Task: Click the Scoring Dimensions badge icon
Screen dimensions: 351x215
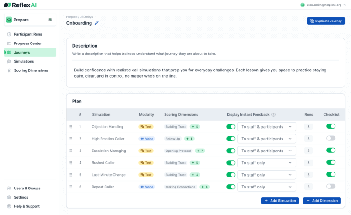Action: (x=9, y=70)
